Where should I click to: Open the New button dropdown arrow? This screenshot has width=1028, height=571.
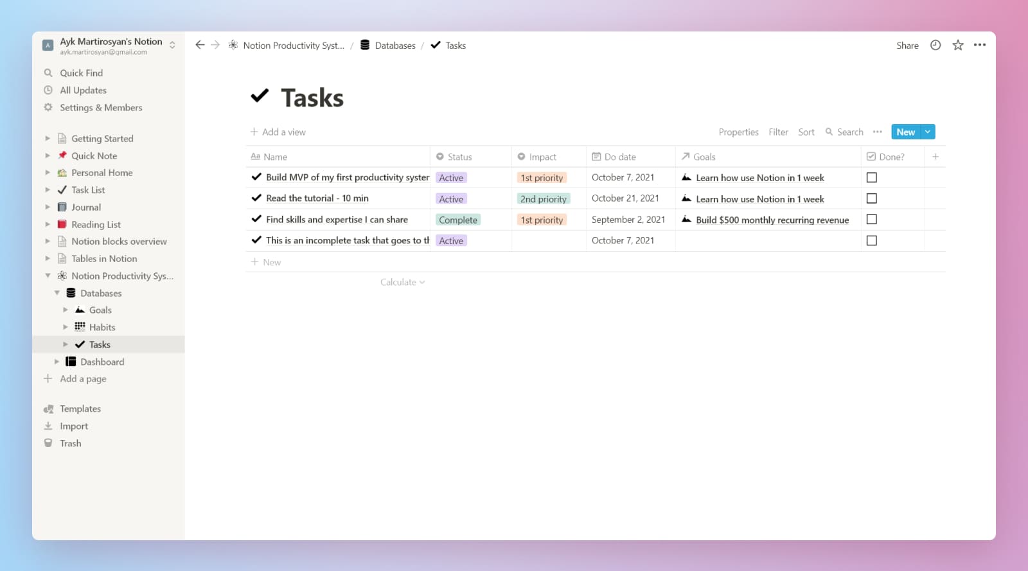(928, 132)
